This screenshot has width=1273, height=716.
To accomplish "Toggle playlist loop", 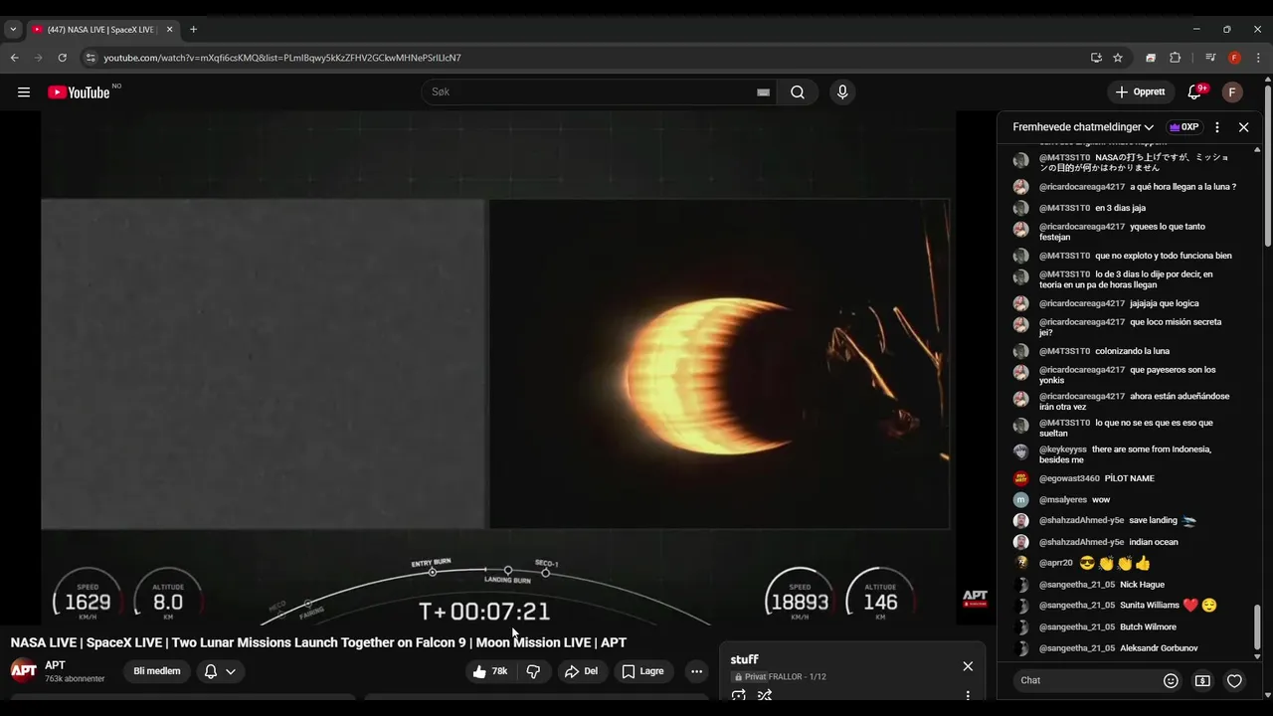I will [x=739, y=695].
